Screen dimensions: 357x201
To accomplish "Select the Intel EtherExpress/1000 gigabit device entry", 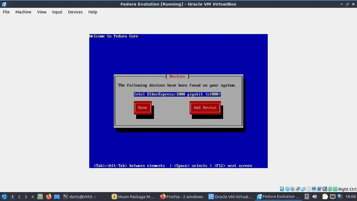I will pos(177,94).
